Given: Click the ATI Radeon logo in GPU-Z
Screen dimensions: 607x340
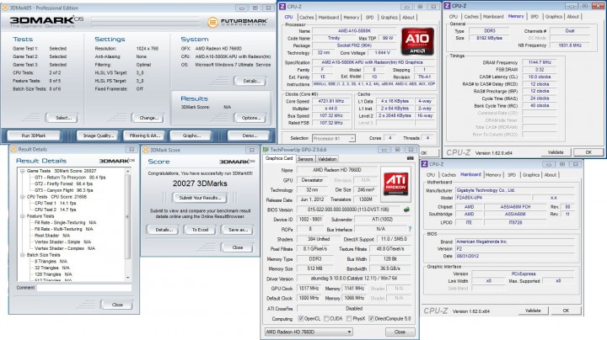Looking at the screenshot, I should coord(395,184).
